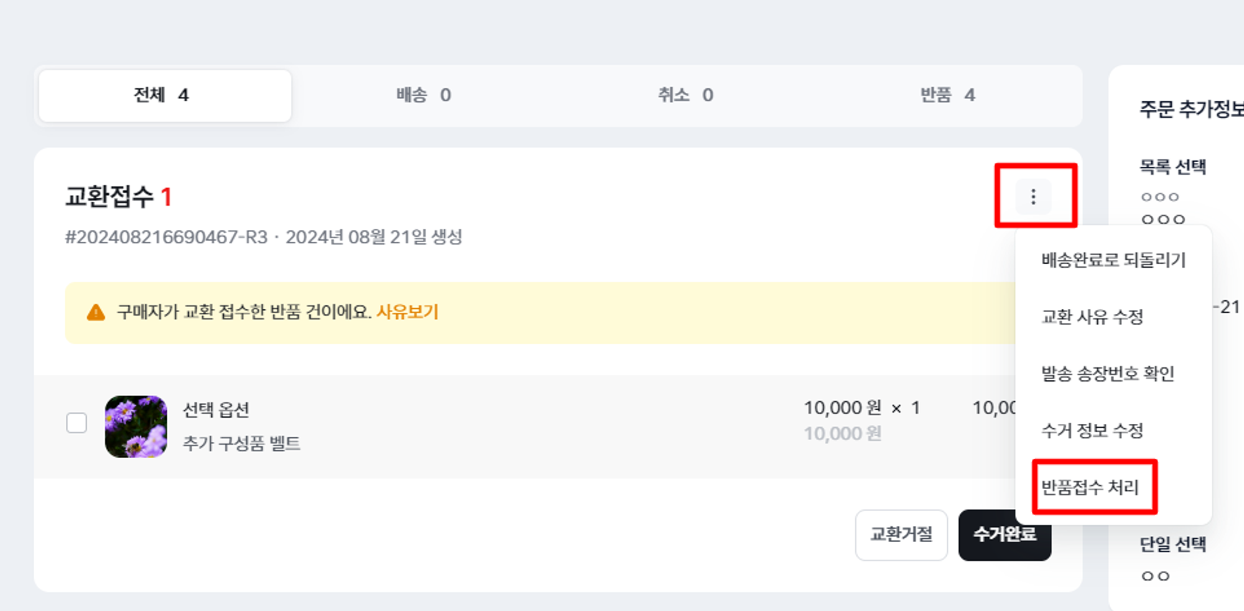Choose 수거 정보 수정 from dropdown menu

1092,431
